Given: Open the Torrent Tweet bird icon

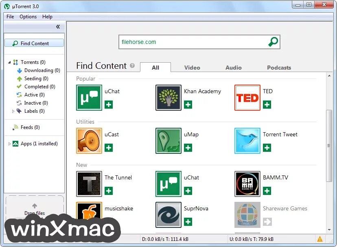Looking at the screenshot, I should coord(247,141).
